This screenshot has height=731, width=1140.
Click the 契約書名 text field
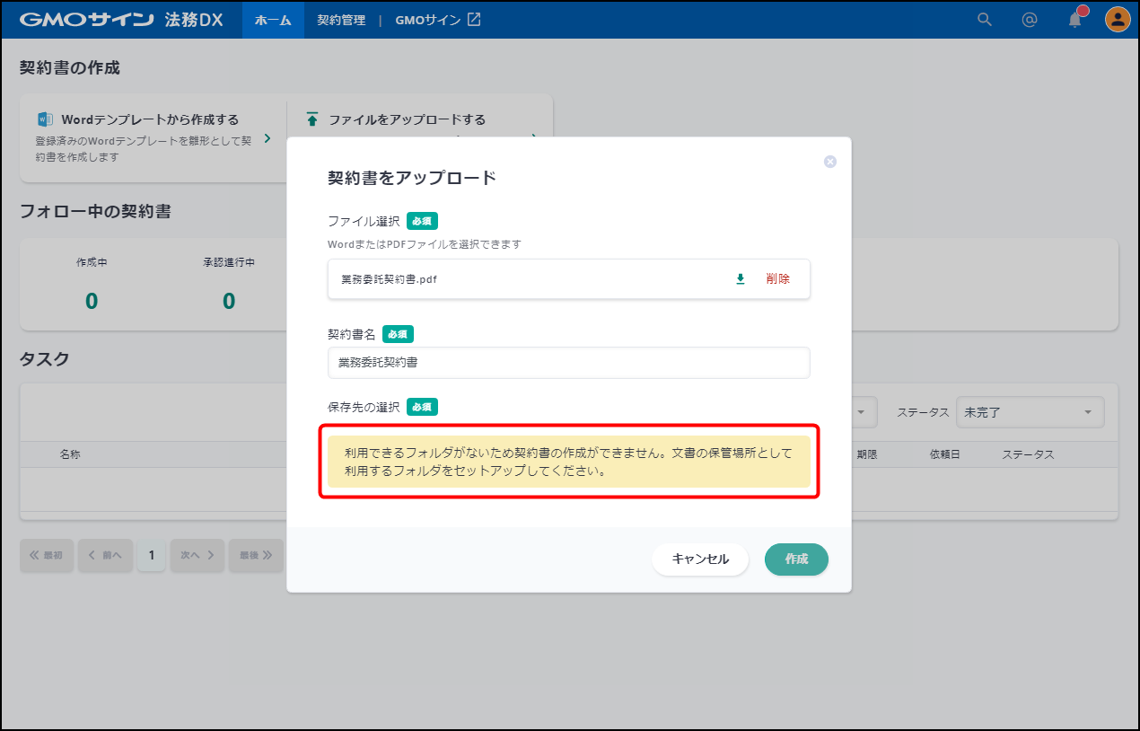click(x=568, y=363)
